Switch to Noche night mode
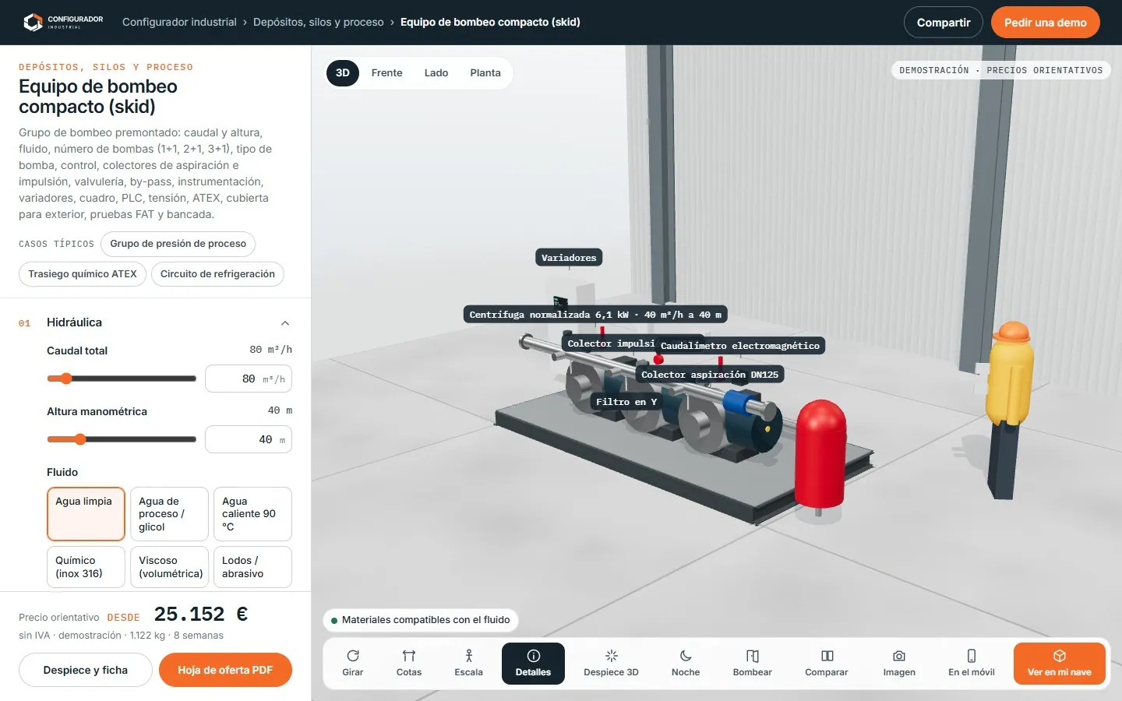 coord(686,664)
